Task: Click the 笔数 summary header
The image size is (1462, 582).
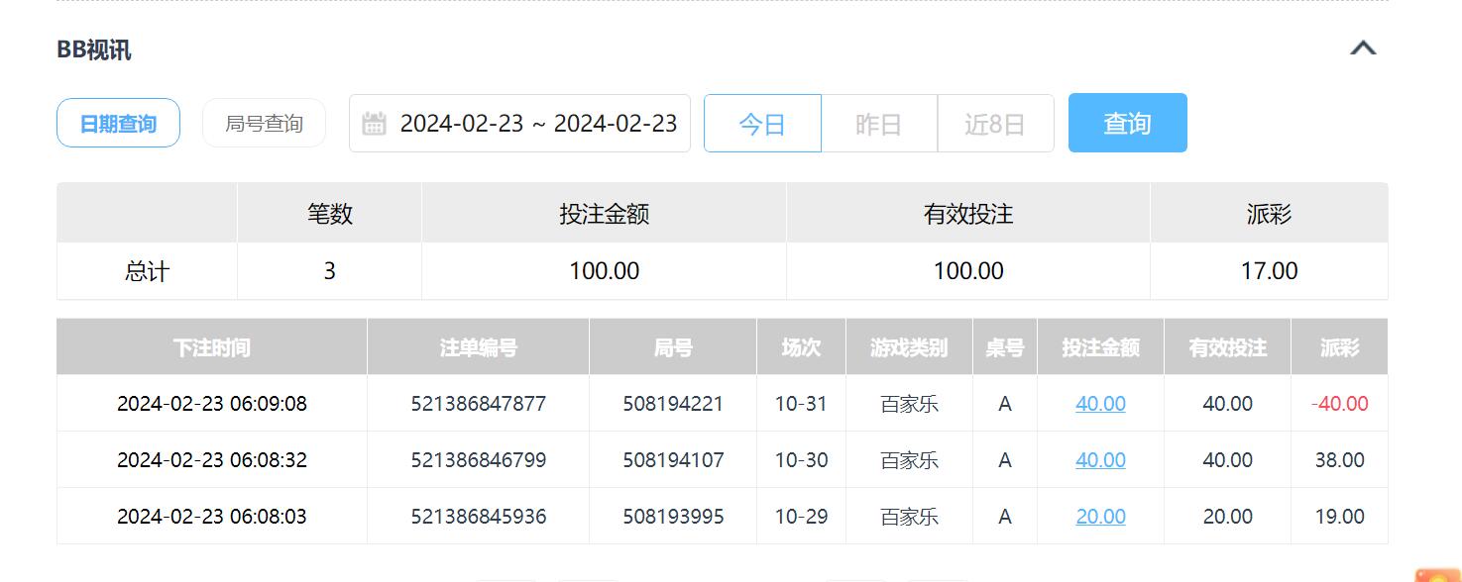Action: 329,214
